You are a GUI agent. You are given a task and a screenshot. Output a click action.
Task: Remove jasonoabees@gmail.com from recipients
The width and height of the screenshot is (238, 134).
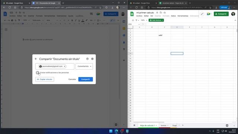tap(64, 66)
